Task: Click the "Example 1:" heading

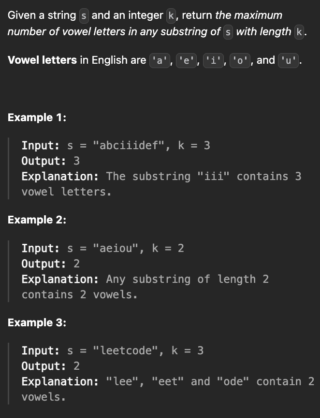Action: (37, 117)
